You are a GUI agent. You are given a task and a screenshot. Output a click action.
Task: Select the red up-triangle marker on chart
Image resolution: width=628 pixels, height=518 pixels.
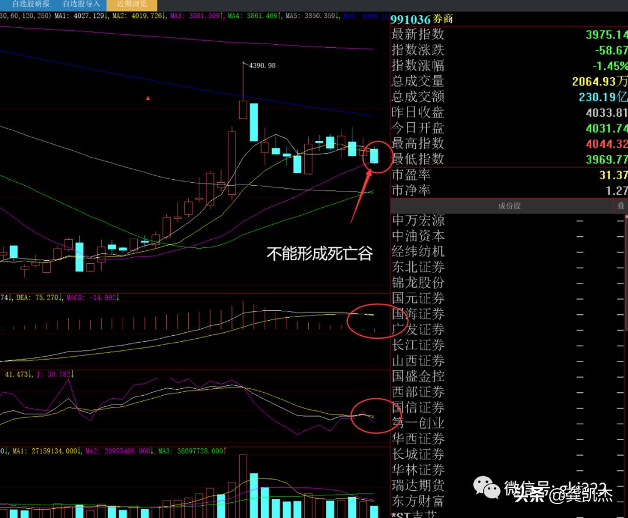148,98
